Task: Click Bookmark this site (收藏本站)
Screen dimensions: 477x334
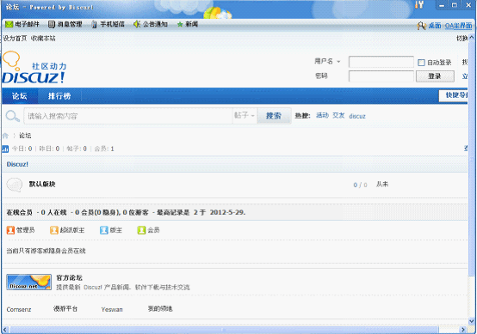Action: pyautogui.click(x=43, y=39)
